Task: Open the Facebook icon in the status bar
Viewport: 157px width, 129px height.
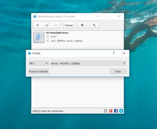Action: (x=116, y=111)
